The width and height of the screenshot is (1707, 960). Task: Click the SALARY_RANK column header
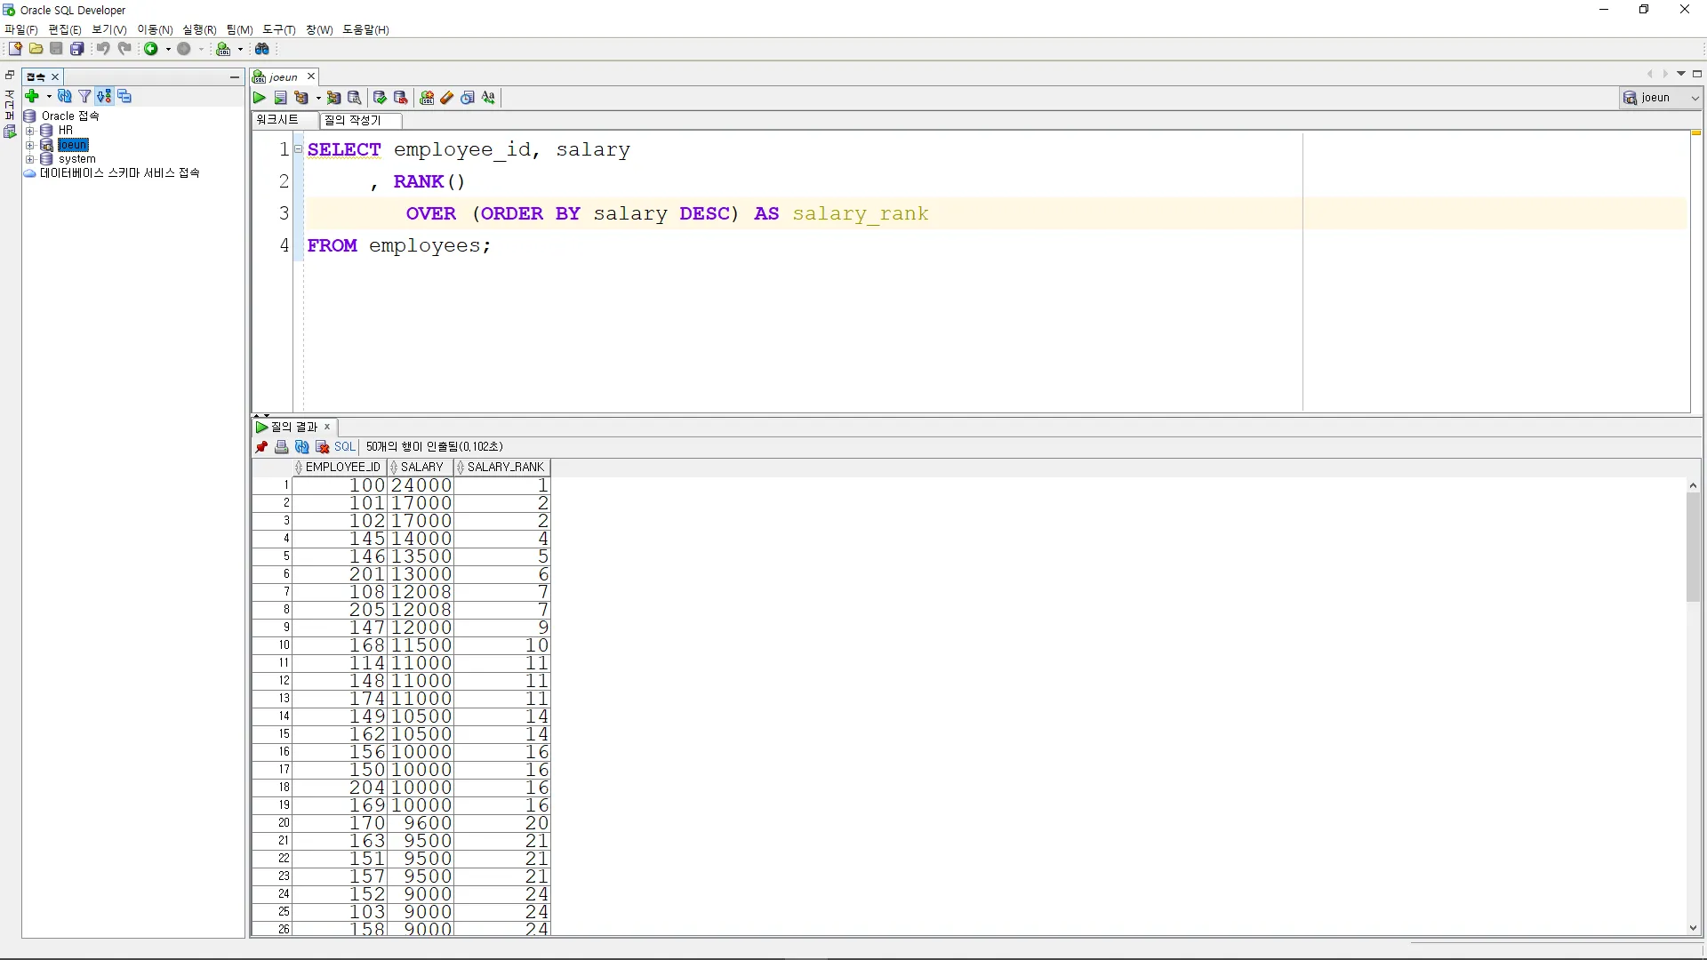[x=505, y=467]
